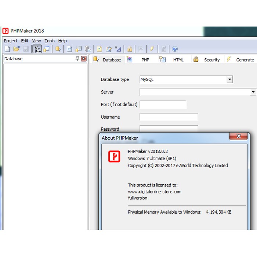
Task: Toggle the highlighted tree view toolbar button
Action: [37, 49]
